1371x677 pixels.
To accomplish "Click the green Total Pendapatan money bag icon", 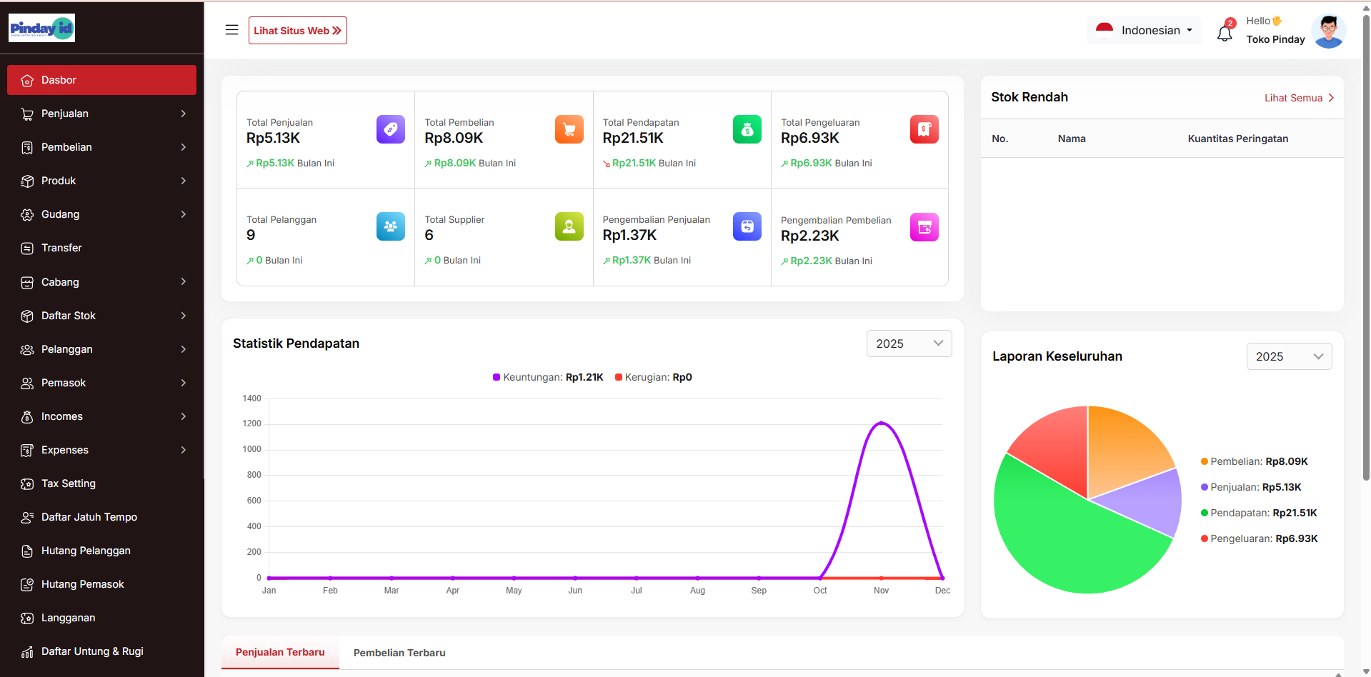I will pyautogui.click(x=747, y=129).
